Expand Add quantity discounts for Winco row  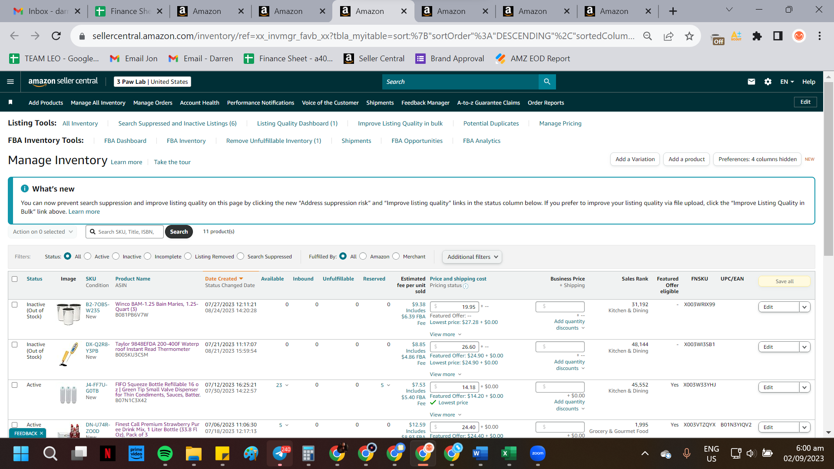click(569, 325)
